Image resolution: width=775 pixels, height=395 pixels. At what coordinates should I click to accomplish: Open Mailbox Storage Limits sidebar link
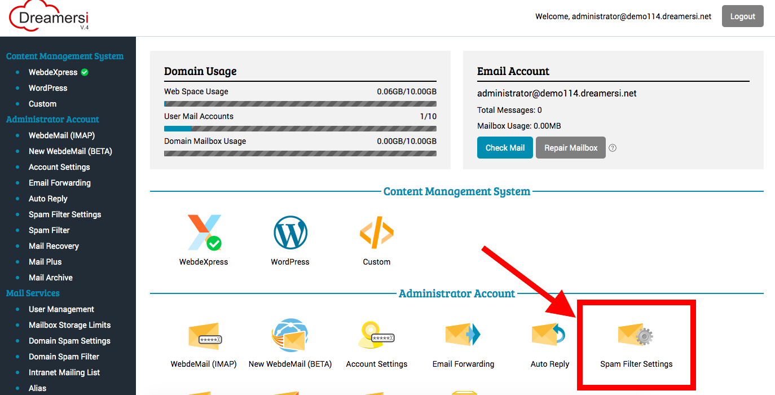70,325
